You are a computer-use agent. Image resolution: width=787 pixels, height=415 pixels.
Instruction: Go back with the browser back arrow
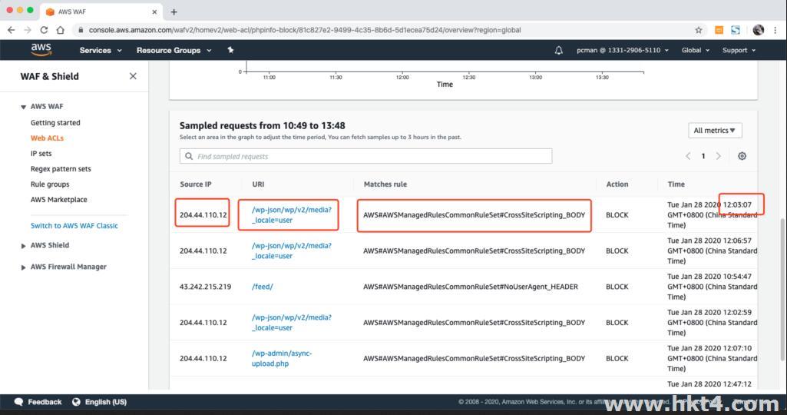pos(11,30)
